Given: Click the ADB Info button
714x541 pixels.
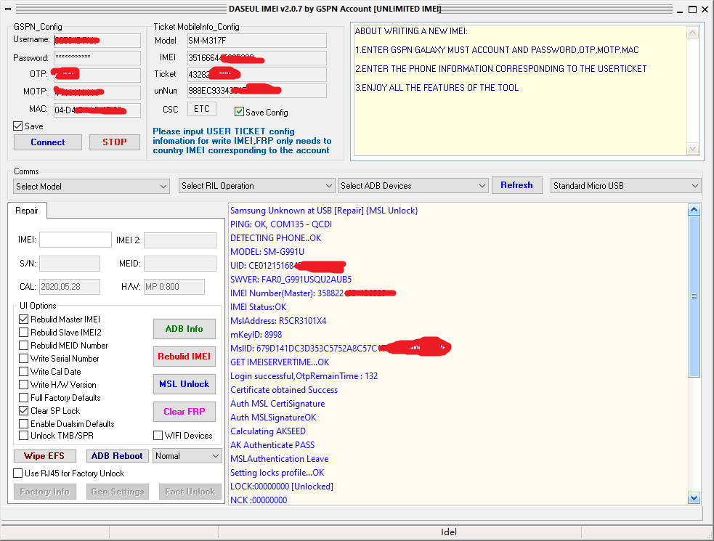Looking at the screenshot, I should click(x=184, y=329).
